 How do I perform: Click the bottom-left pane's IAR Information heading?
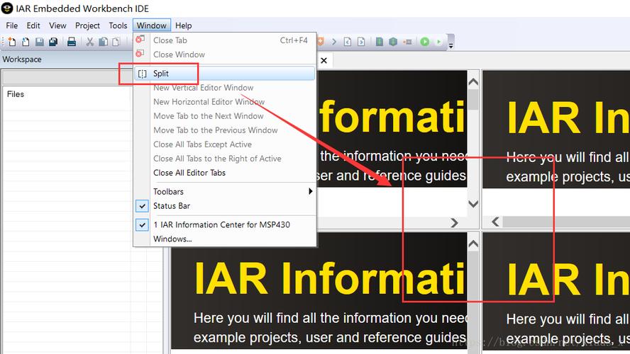[x=329, y=279]
